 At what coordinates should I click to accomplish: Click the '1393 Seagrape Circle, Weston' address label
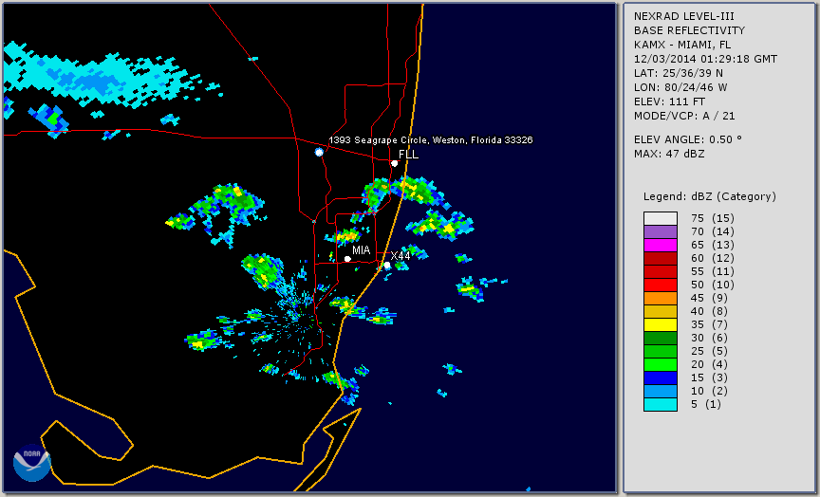point(430,140)
